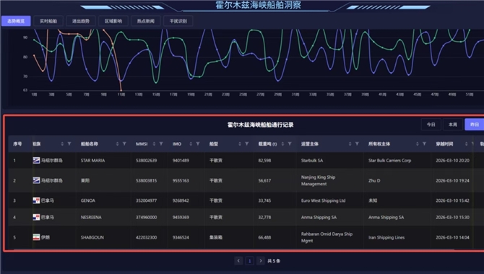Click IMO value 9346524

tap(181, 237)
